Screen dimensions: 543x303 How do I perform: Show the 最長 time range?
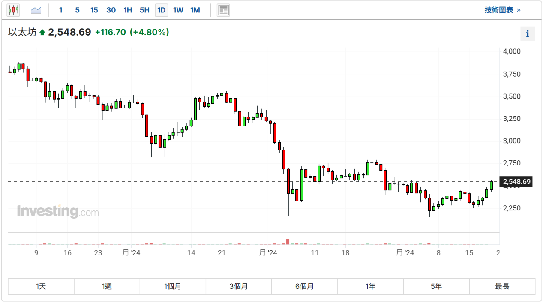(502, 286)
